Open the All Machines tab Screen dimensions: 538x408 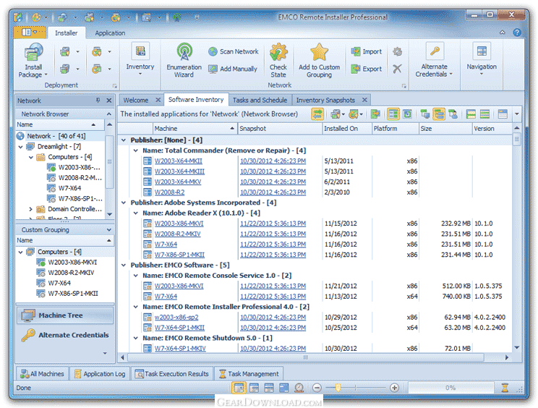pyautogui.click(x=42, y=374)
